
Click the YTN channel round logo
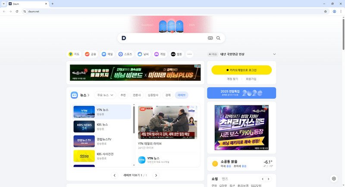(142, 160)
